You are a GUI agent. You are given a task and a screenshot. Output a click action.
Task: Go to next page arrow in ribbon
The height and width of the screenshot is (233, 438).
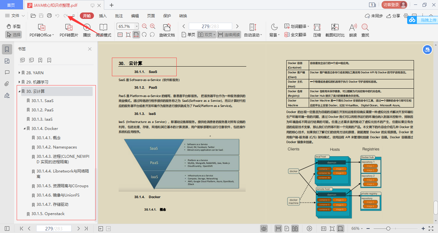click(x=237, y=26)
